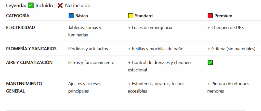Viewport: 261px width, 111px height.
Task: Click the red square beside Premium
Action: 210,16
